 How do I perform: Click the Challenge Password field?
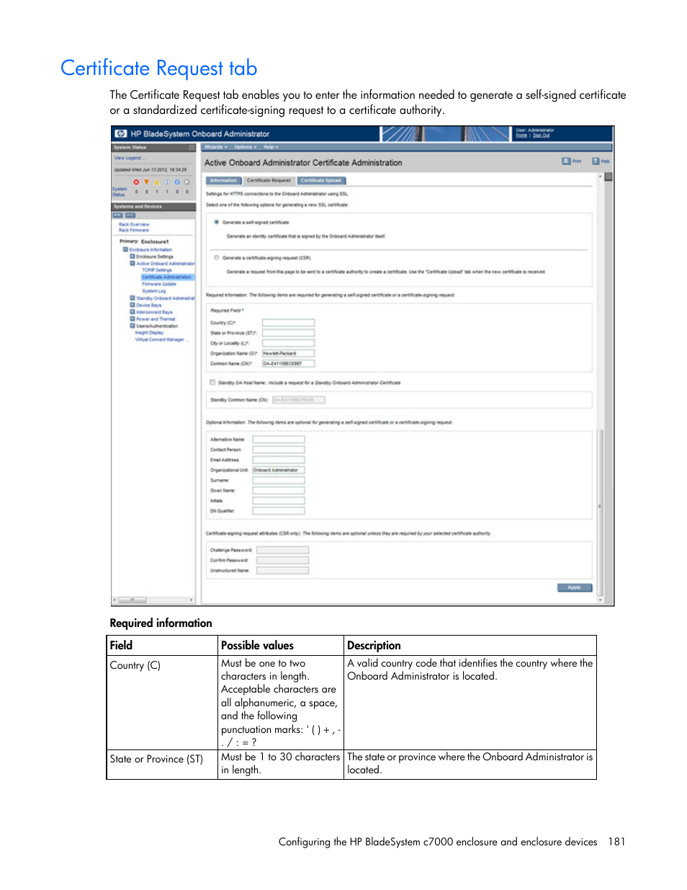click(x=282, y=550)
